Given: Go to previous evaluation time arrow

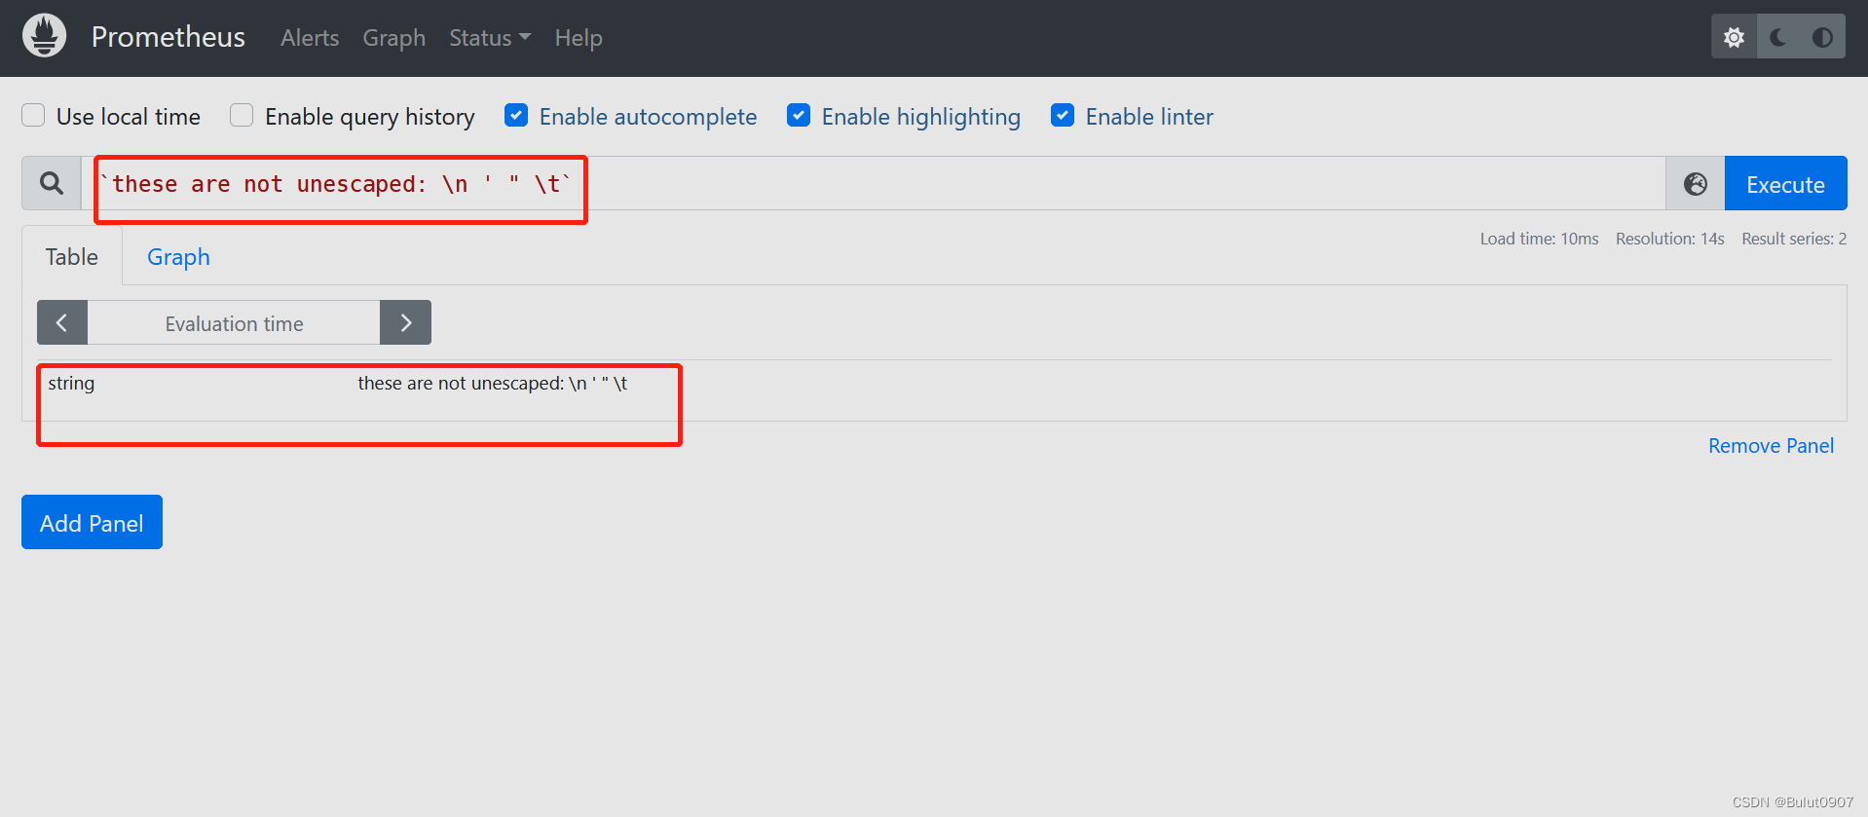Looking at the screenshot, I should pos(62,322).
